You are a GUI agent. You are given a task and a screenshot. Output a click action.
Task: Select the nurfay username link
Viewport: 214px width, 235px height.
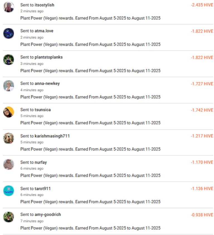pyautogui.click(x=41, y=162)
